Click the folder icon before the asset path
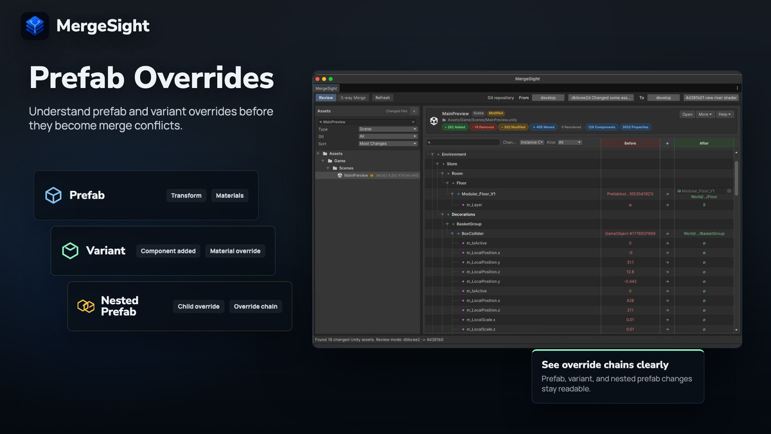This screenshot has height=434, width=771. click(445, 120)
